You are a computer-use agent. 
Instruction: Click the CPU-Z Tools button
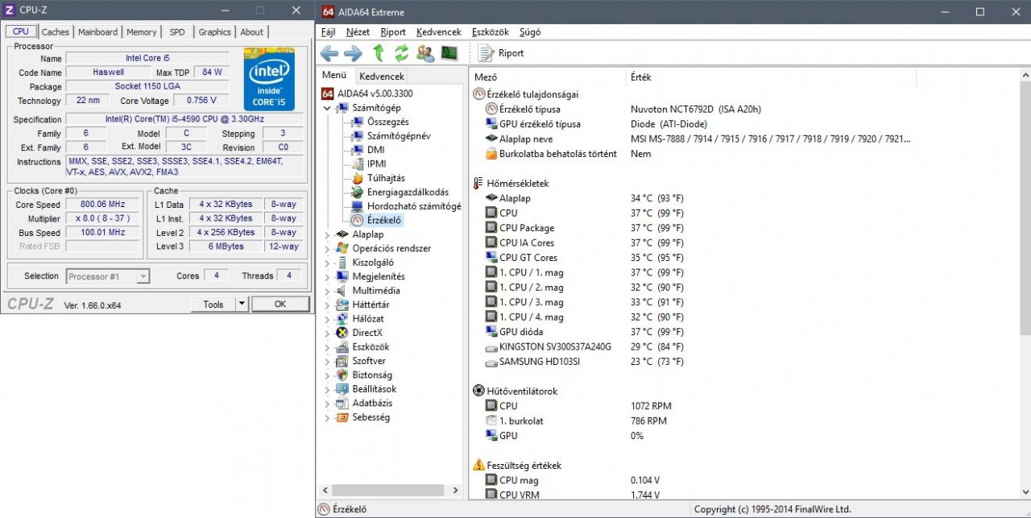(x=213, y=305)
